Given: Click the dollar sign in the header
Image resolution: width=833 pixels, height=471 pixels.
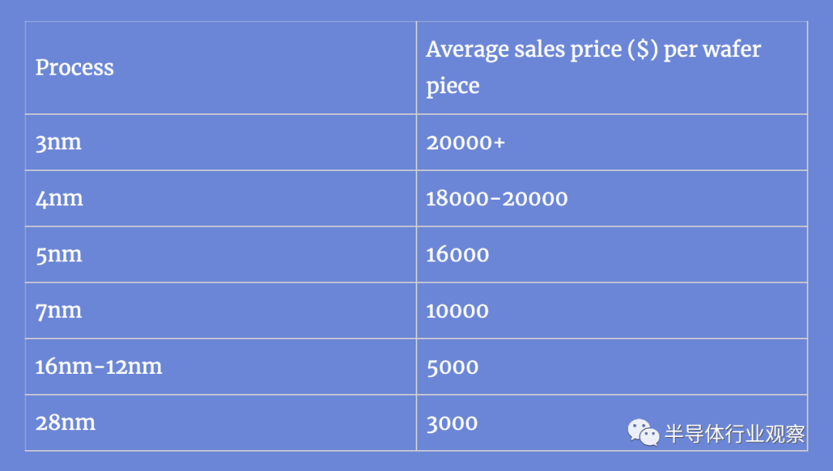Looking at the screenshot, I should pyautogui.click(x=642, y=49).
